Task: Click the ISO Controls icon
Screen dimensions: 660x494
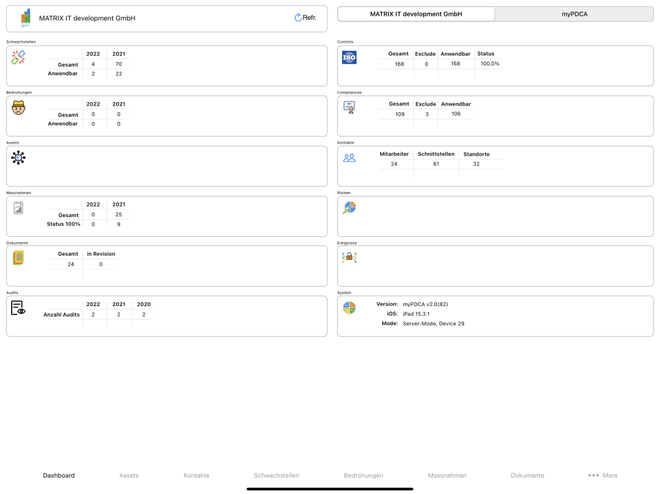Action: [x=349, y=57]
